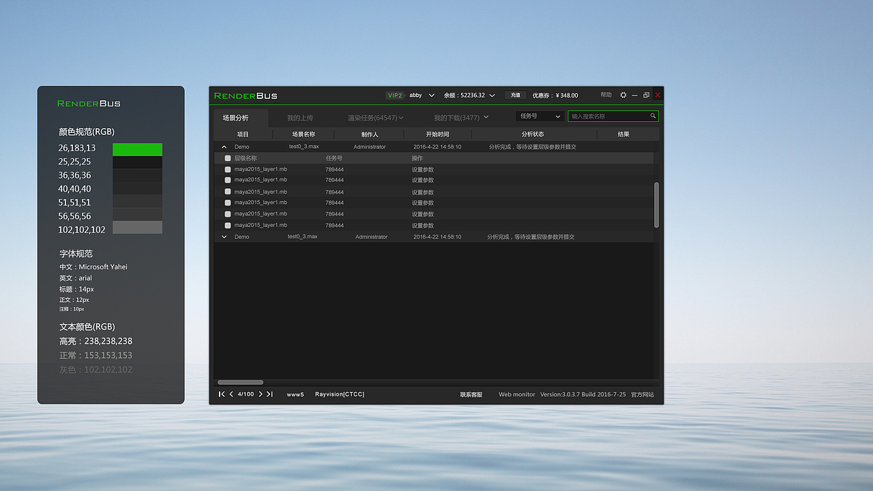Click inside the 输入搜索名称 search field

click(607, 116)
